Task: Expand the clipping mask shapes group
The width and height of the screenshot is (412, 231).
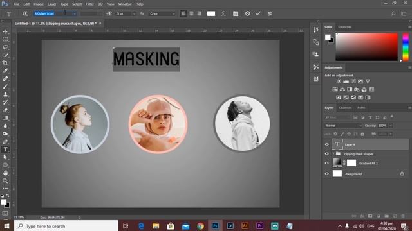Action: coord(333,154)
